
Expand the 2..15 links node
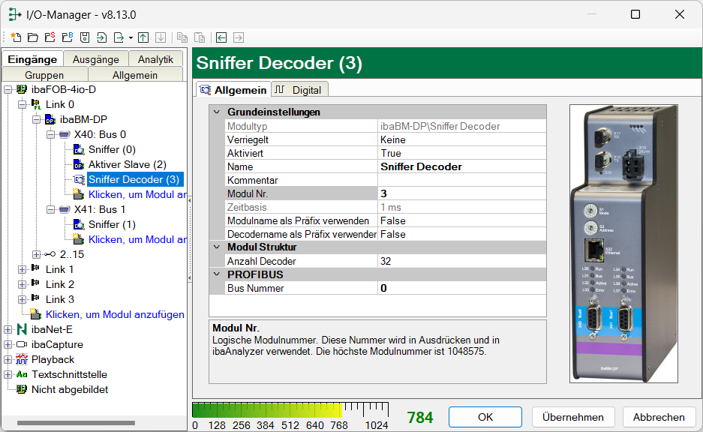[x=36, y=254]
